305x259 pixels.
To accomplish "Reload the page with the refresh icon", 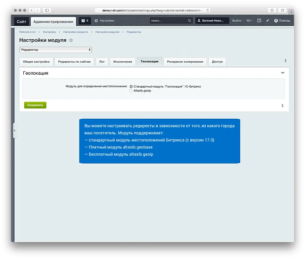I will pos(208,10).
